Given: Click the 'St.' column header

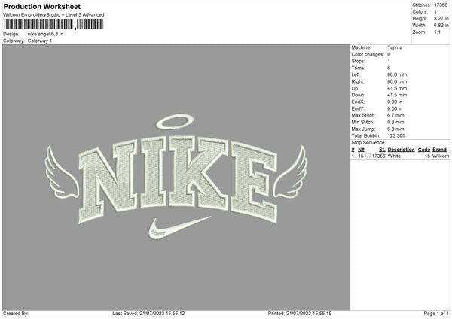Looking at the screenshot, I should 382,150.
